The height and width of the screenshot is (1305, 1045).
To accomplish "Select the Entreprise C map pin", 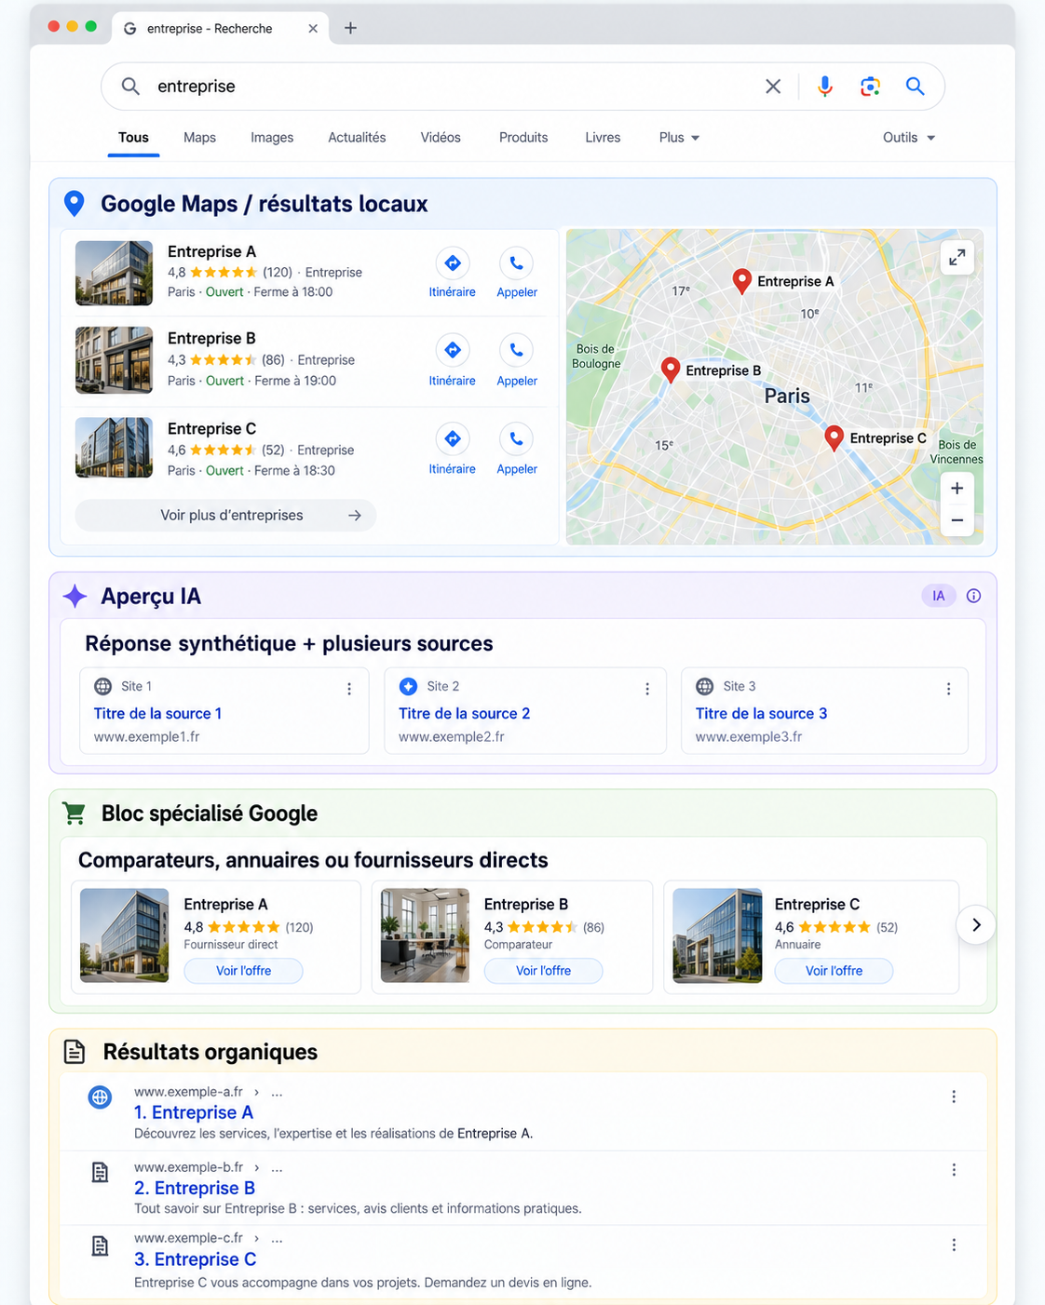I will tap(834, 438).
